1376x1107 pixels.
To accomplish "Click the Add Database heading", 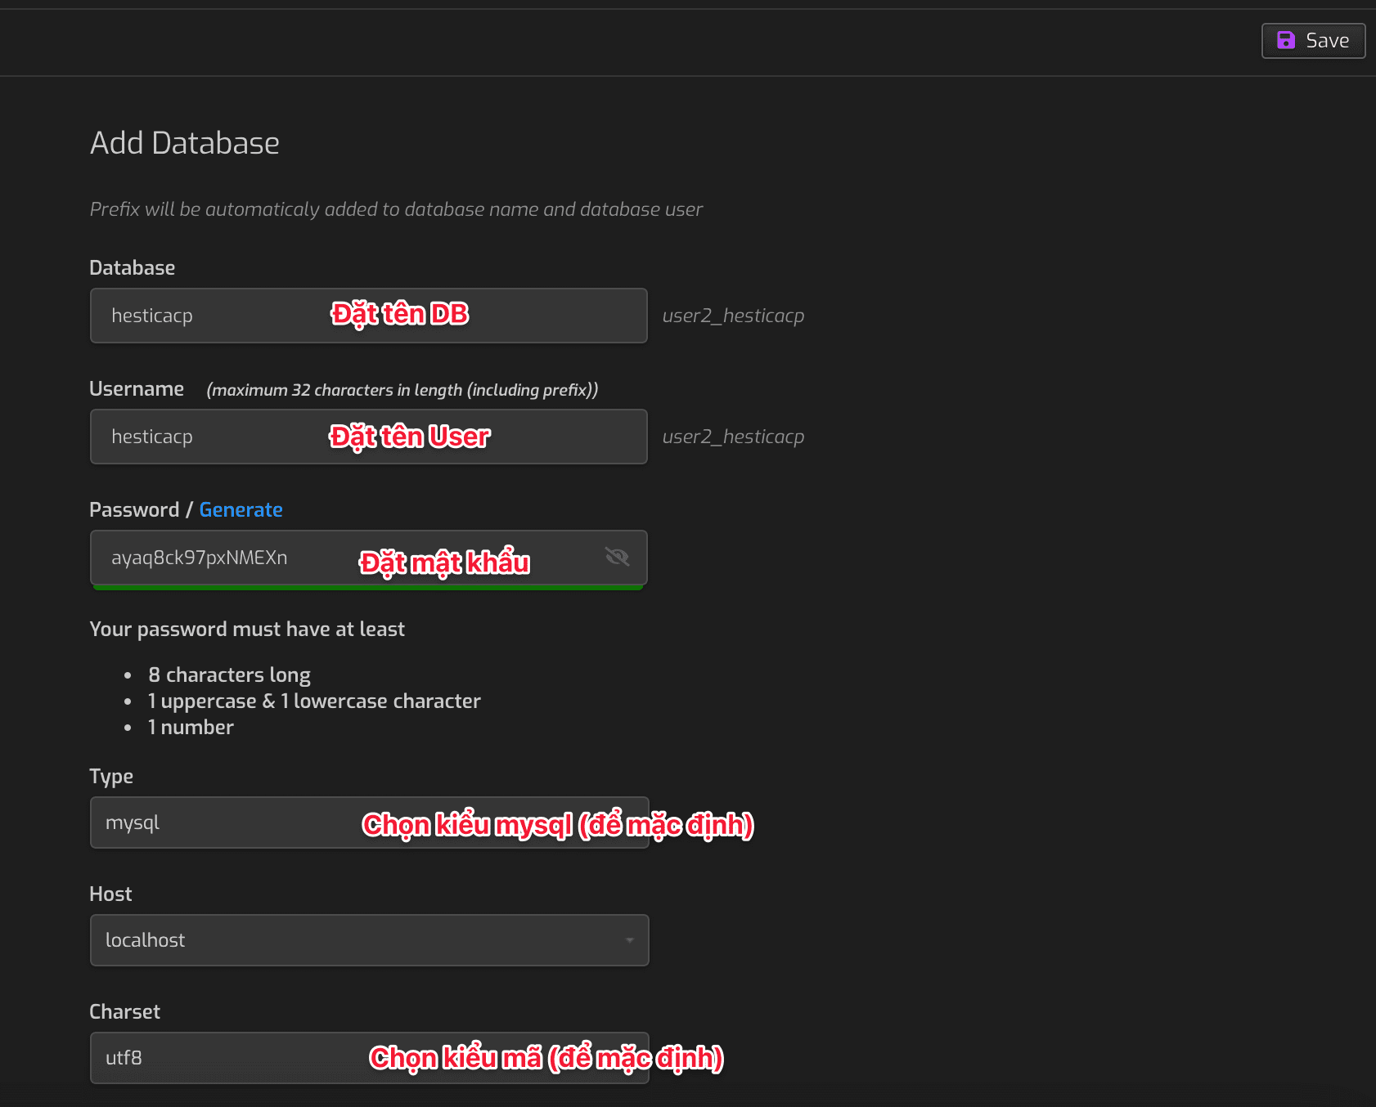I will click(x=184, y=142).
